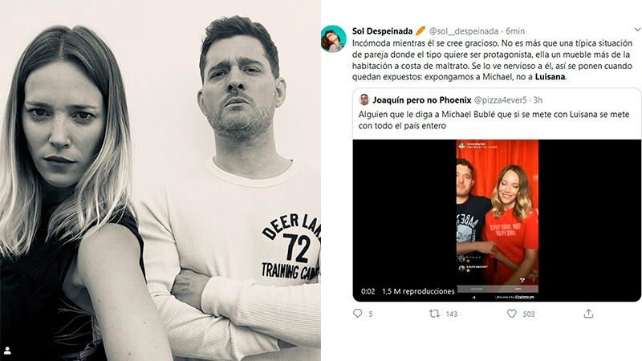Like the tweet with heart icon

pos(512,314)
